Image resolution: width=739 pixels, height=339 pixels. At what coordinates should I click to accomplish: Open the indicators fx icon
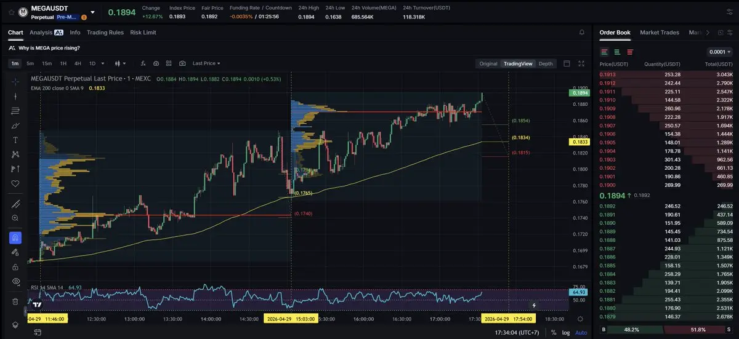pos(143,63)
